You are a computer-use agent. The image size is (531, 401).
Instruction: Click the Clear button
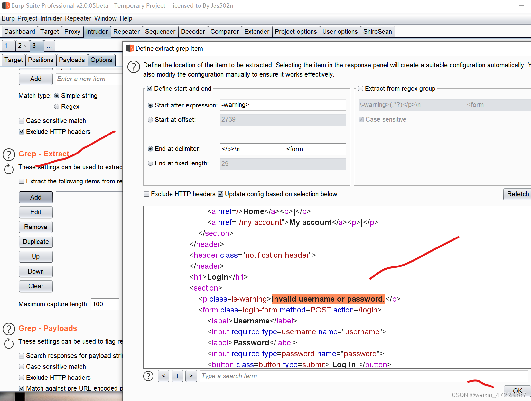tap(36, 286)
